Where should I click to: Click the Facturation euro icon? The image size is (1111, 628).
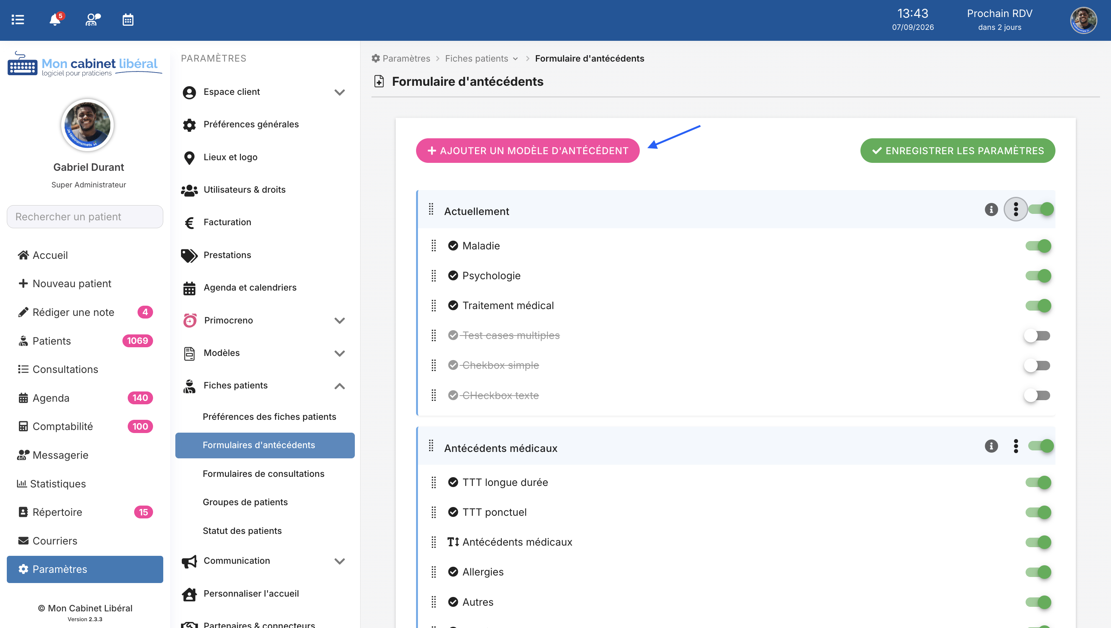point(189,223)
